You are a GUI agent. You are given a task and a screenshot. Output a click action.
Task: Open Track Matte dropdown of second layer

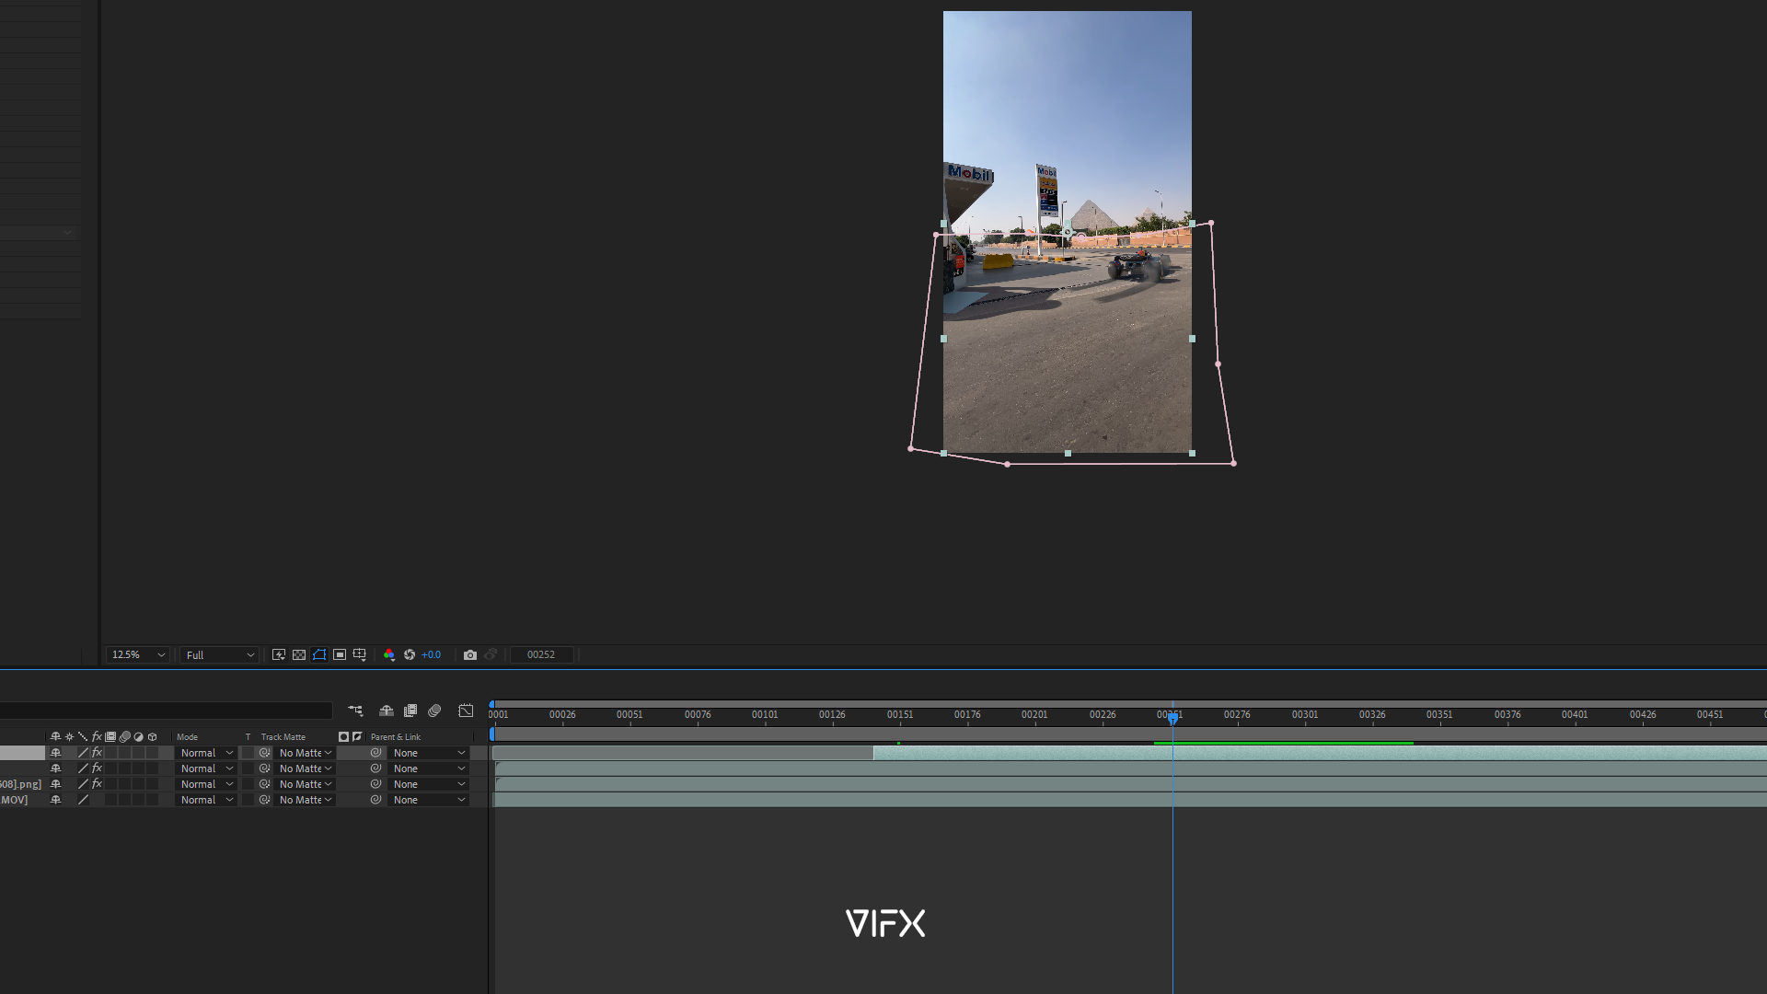(x=306, y=769)
